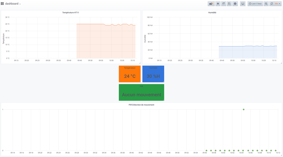Click resize handle of Température HT11 graph

pos(140,63)
